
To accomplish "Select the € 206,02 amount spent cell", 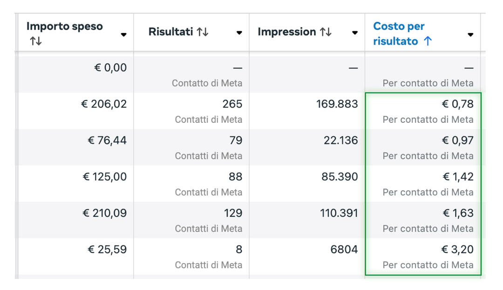I will point(104,104).
